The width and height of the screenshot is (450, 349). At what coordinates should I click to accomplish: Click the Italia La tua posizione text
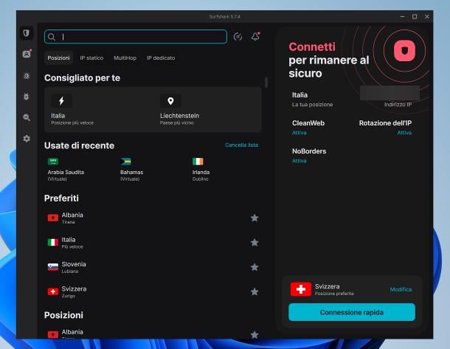pyautogui.click(x=312, y=100)
